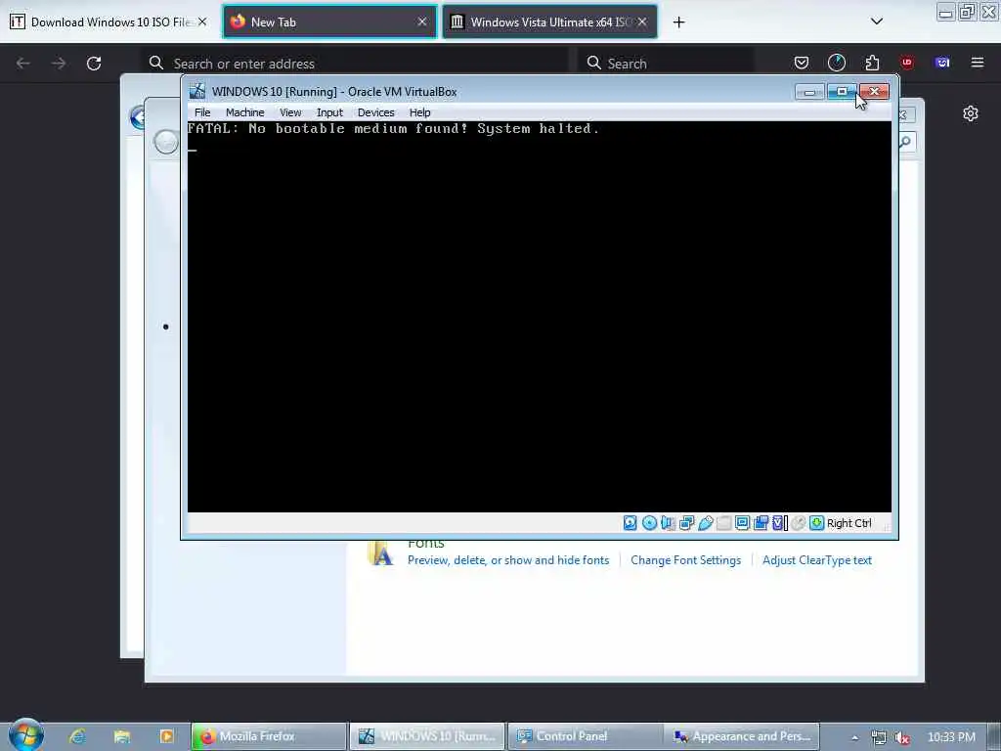Show hidden system tray icons
Screen dimensions: 1001x751
pyautogui.click(x=854, y=737)
